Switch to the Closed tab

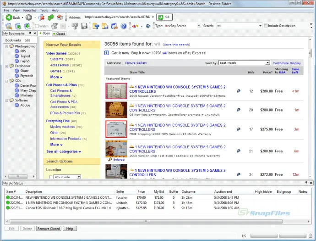point(59,34)
